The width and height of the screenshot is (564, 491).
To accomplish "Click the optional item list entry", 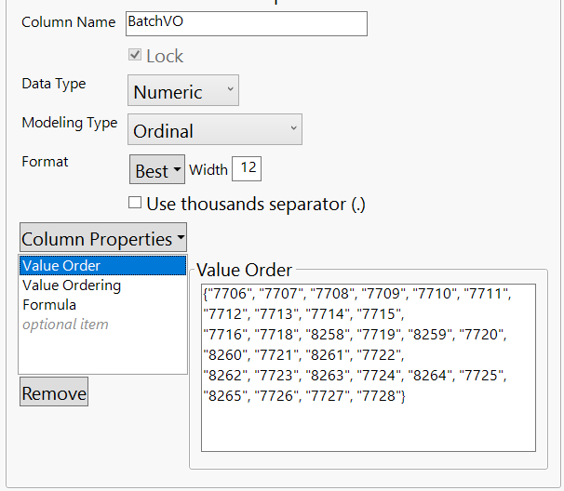I will [x=65, y=324].
